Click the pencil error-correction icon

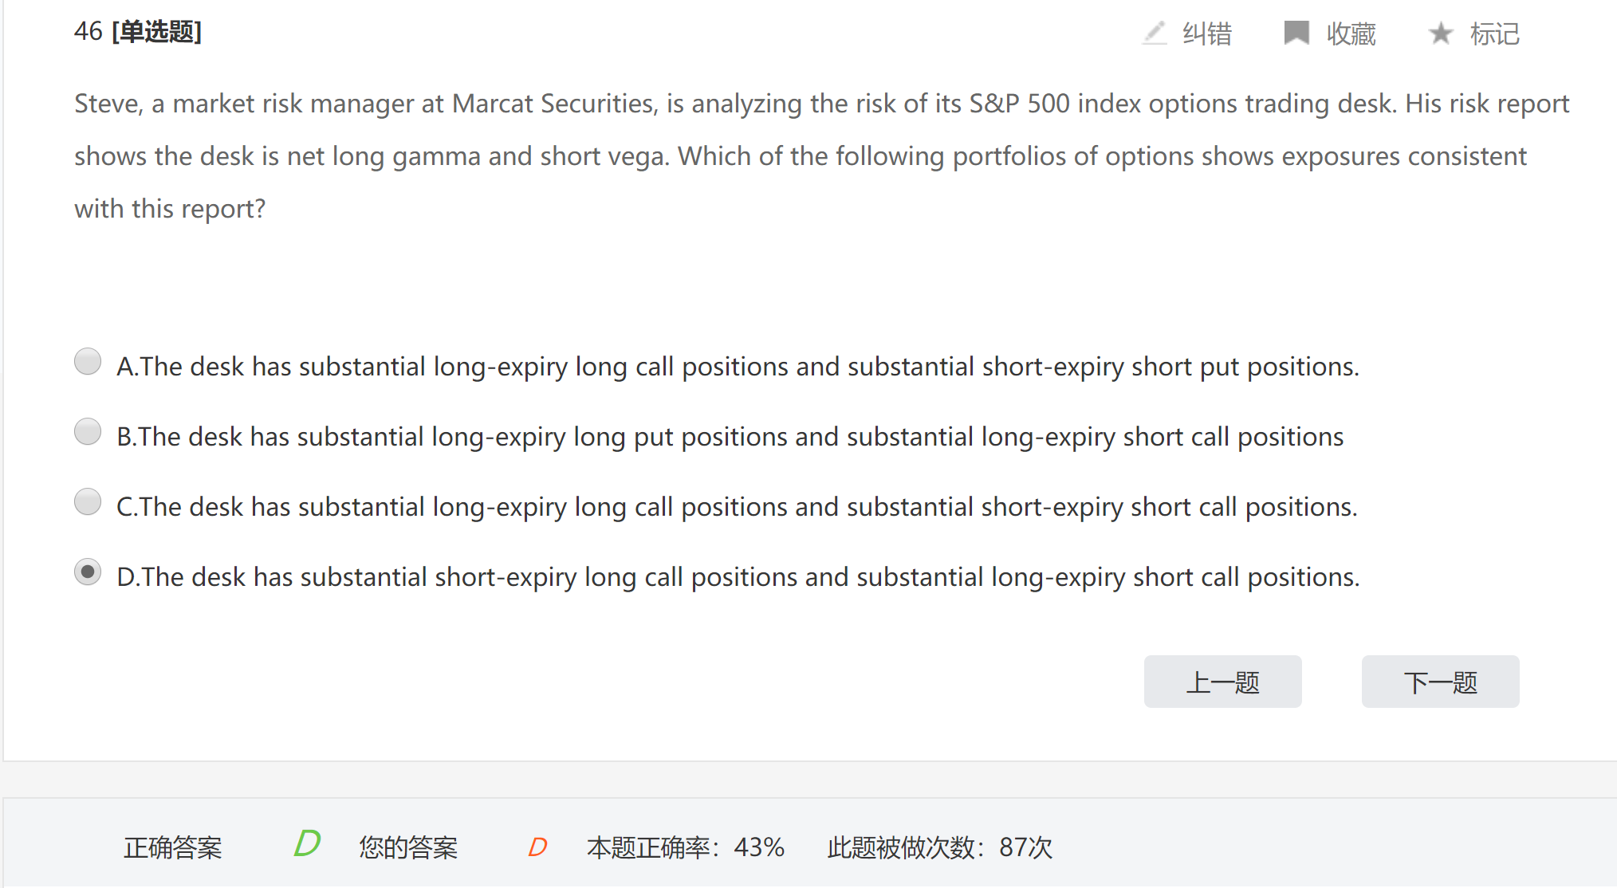coord(1154,33)
